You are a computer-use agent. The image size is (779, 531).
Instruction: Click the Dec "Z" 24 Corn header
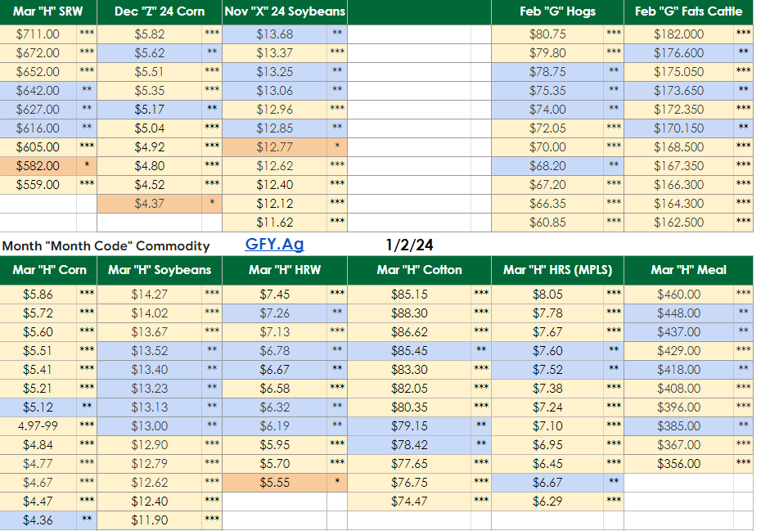[159, 11]
